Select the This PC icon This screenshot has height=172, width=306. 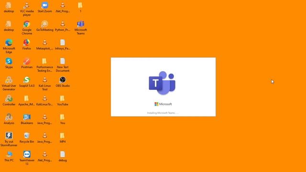[9, 157]
